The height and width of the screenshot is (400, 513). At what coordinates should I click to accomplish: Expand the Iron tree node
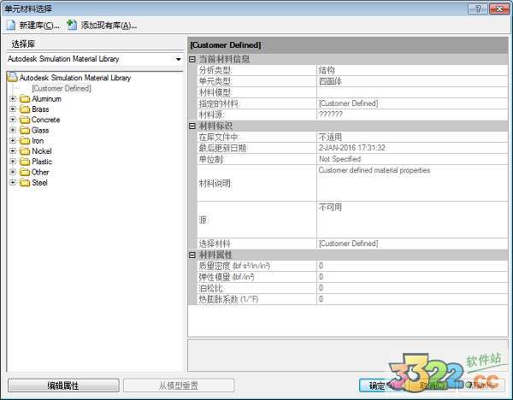click(x=13, y=140)
